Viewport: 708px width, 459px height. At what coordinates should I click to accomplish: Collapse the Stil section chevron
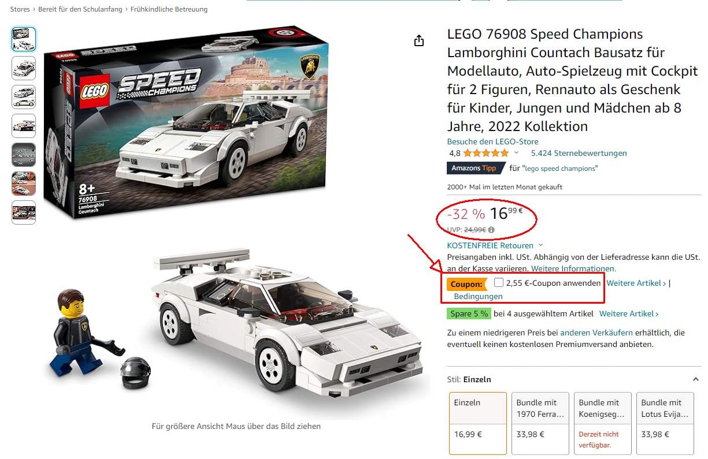[696, 379]
